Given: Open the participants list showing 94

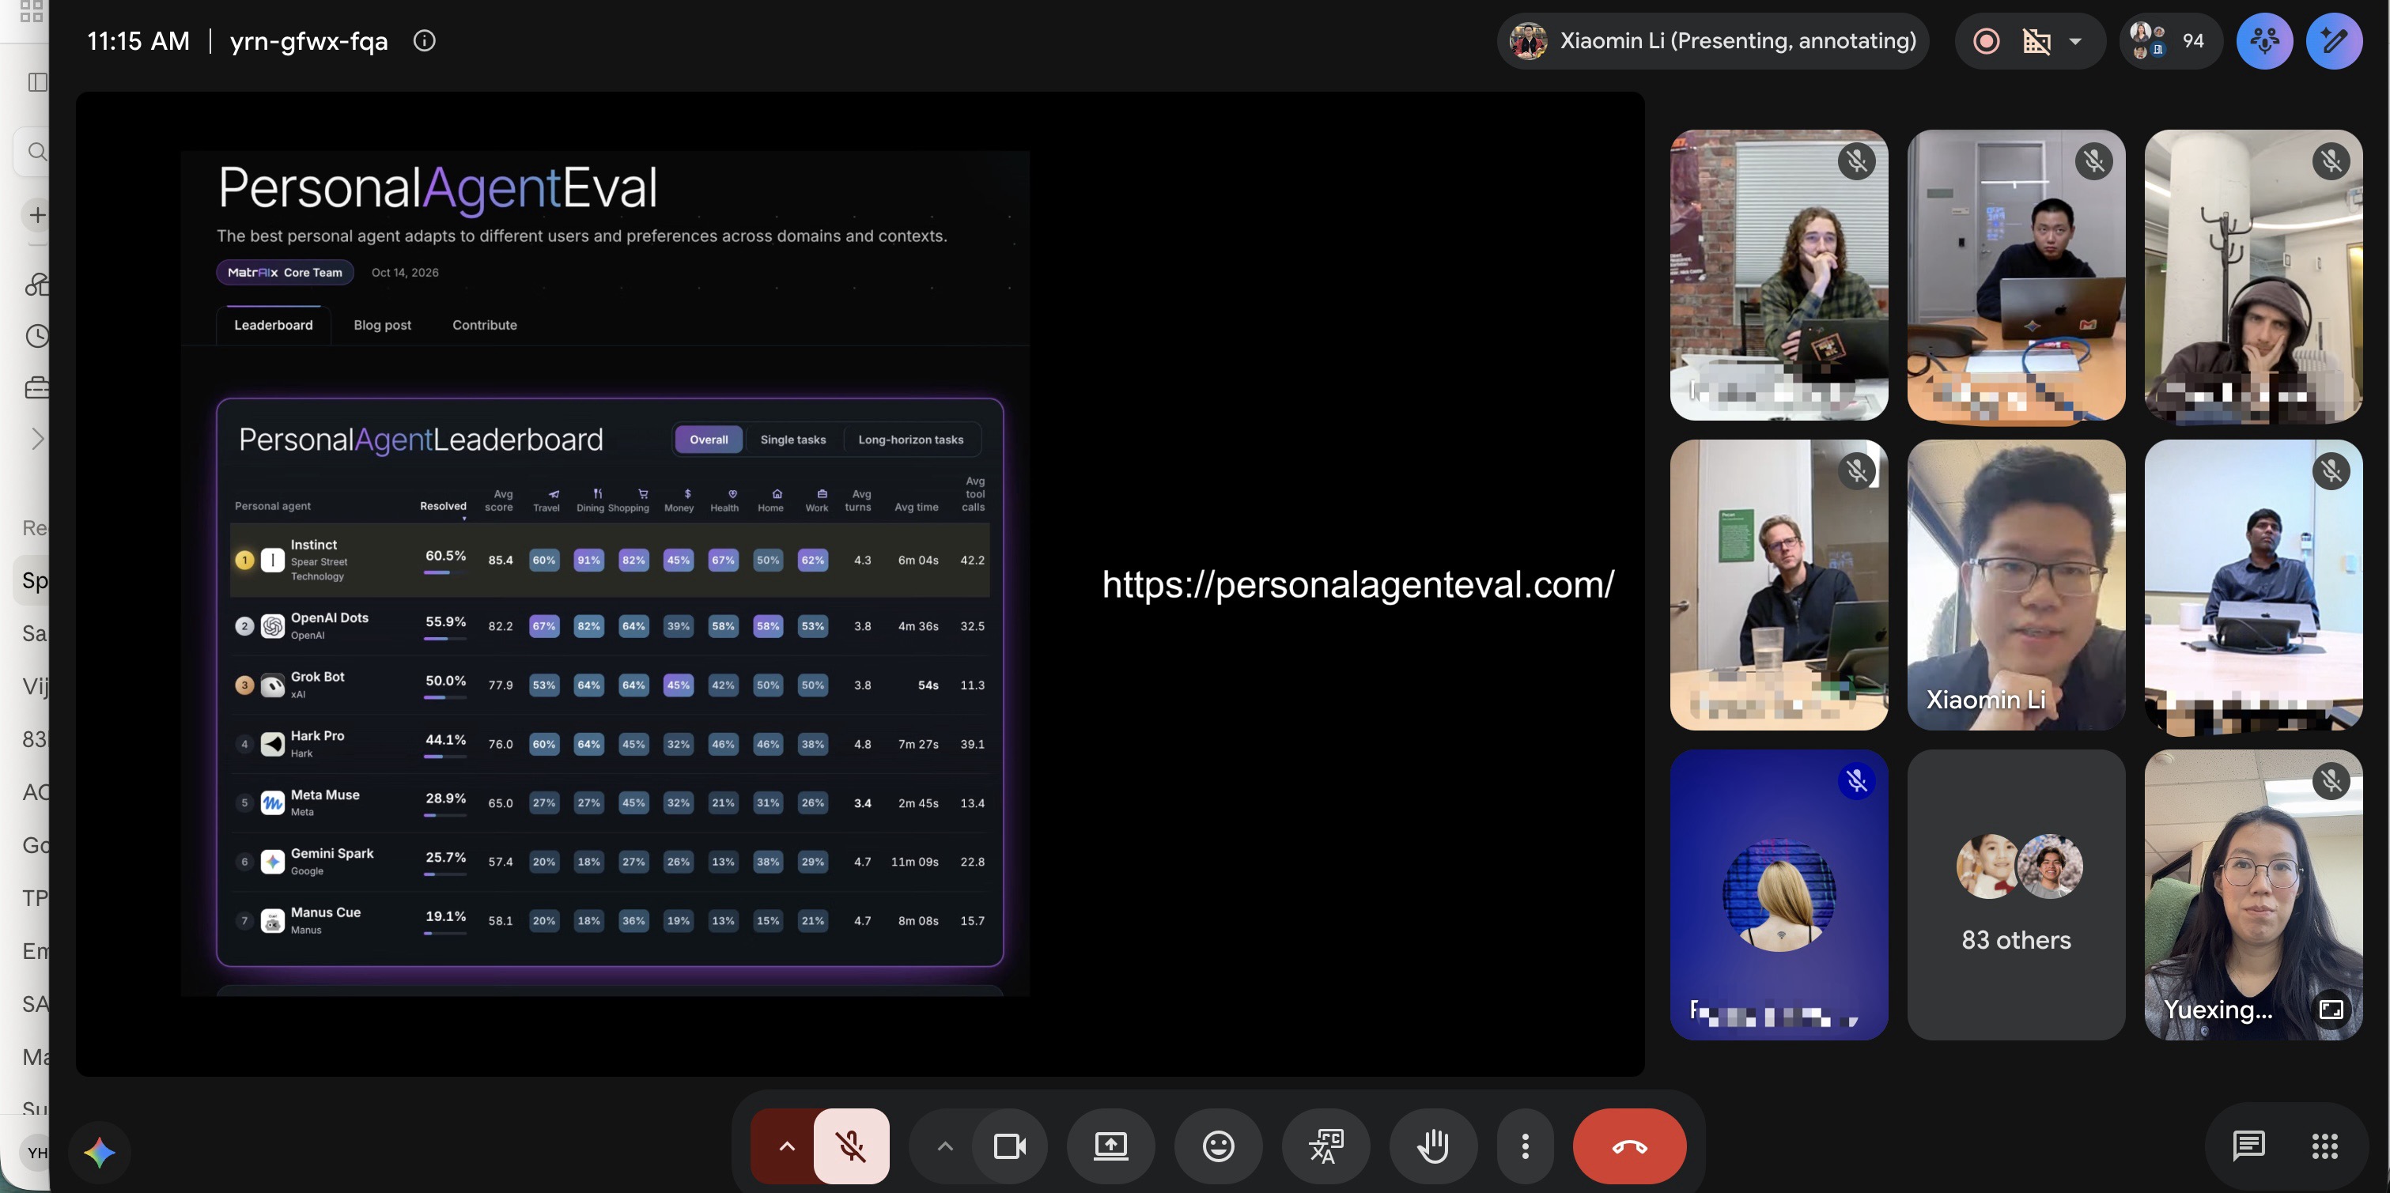Looking at the screenshot, I should 2171,41.
